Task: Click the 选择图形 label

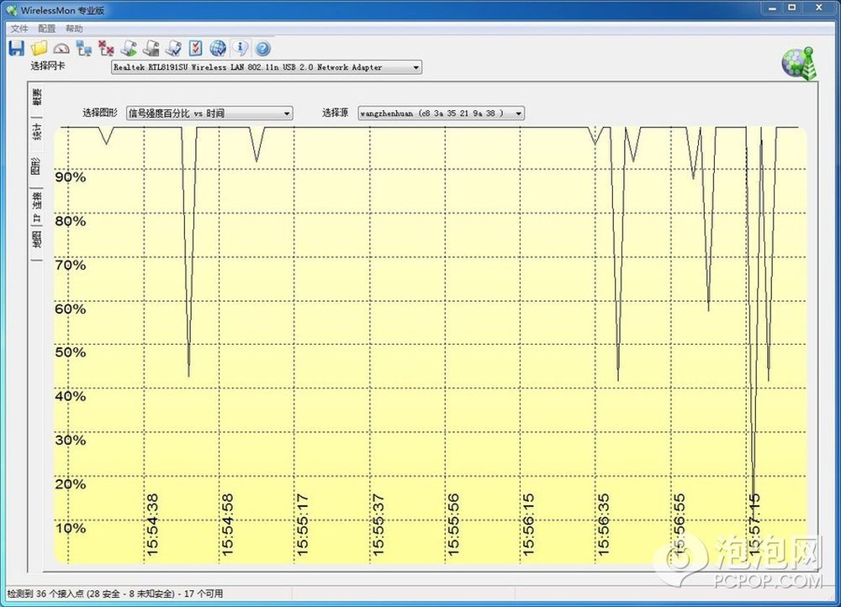Action: (x=100, y=113)
